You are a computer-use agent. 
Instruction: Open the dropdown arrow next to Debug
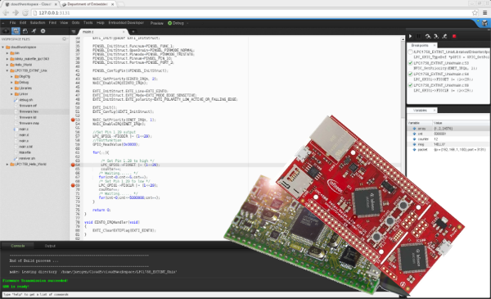[x=187, y=23]
